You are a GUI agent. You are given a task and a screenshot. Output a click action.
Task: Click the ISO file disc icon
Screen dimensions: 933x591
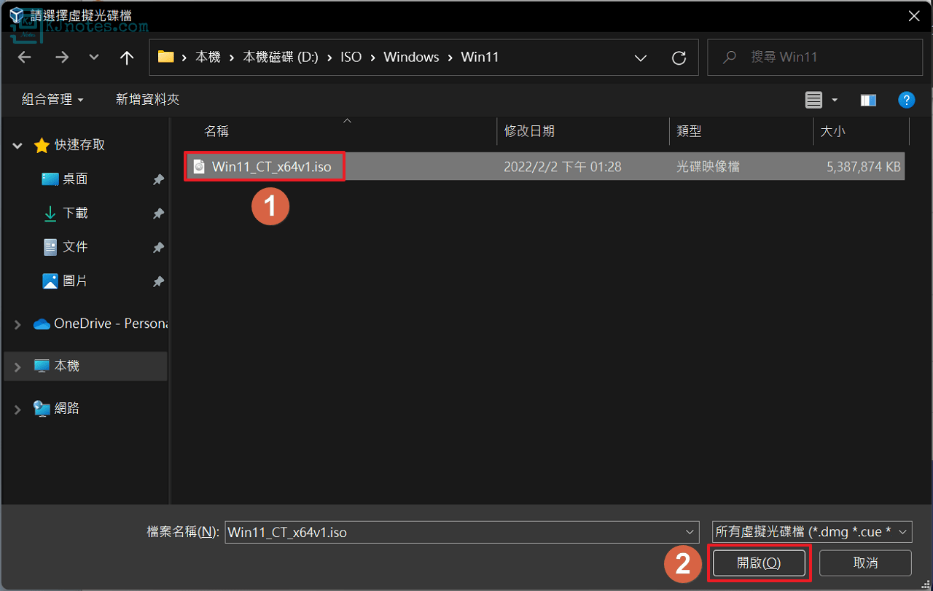198,167
